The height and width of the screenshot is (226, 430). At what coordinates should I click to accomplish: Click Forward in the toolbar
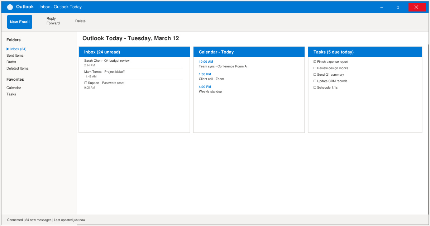pos(53,23)
